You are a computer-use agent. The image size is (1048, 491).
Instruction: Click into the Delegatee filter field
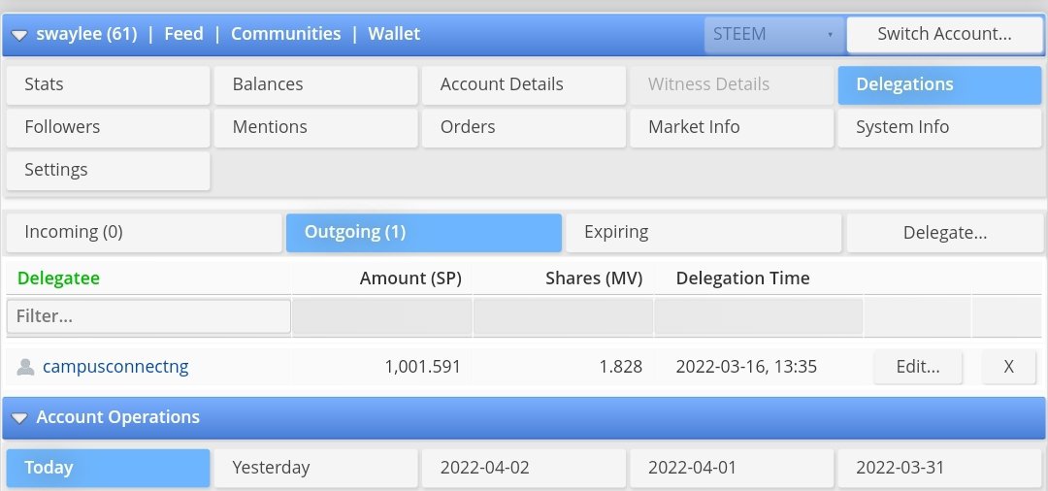148,316
